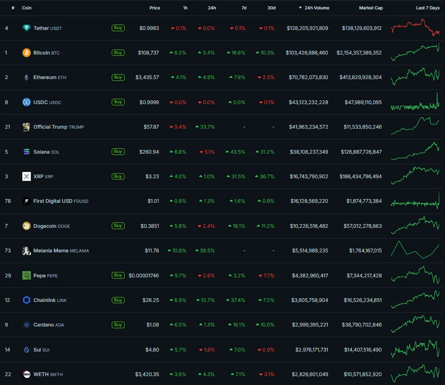Click the Bitcoin orange logo icon
445x385 pixels.
click(26, 53)
